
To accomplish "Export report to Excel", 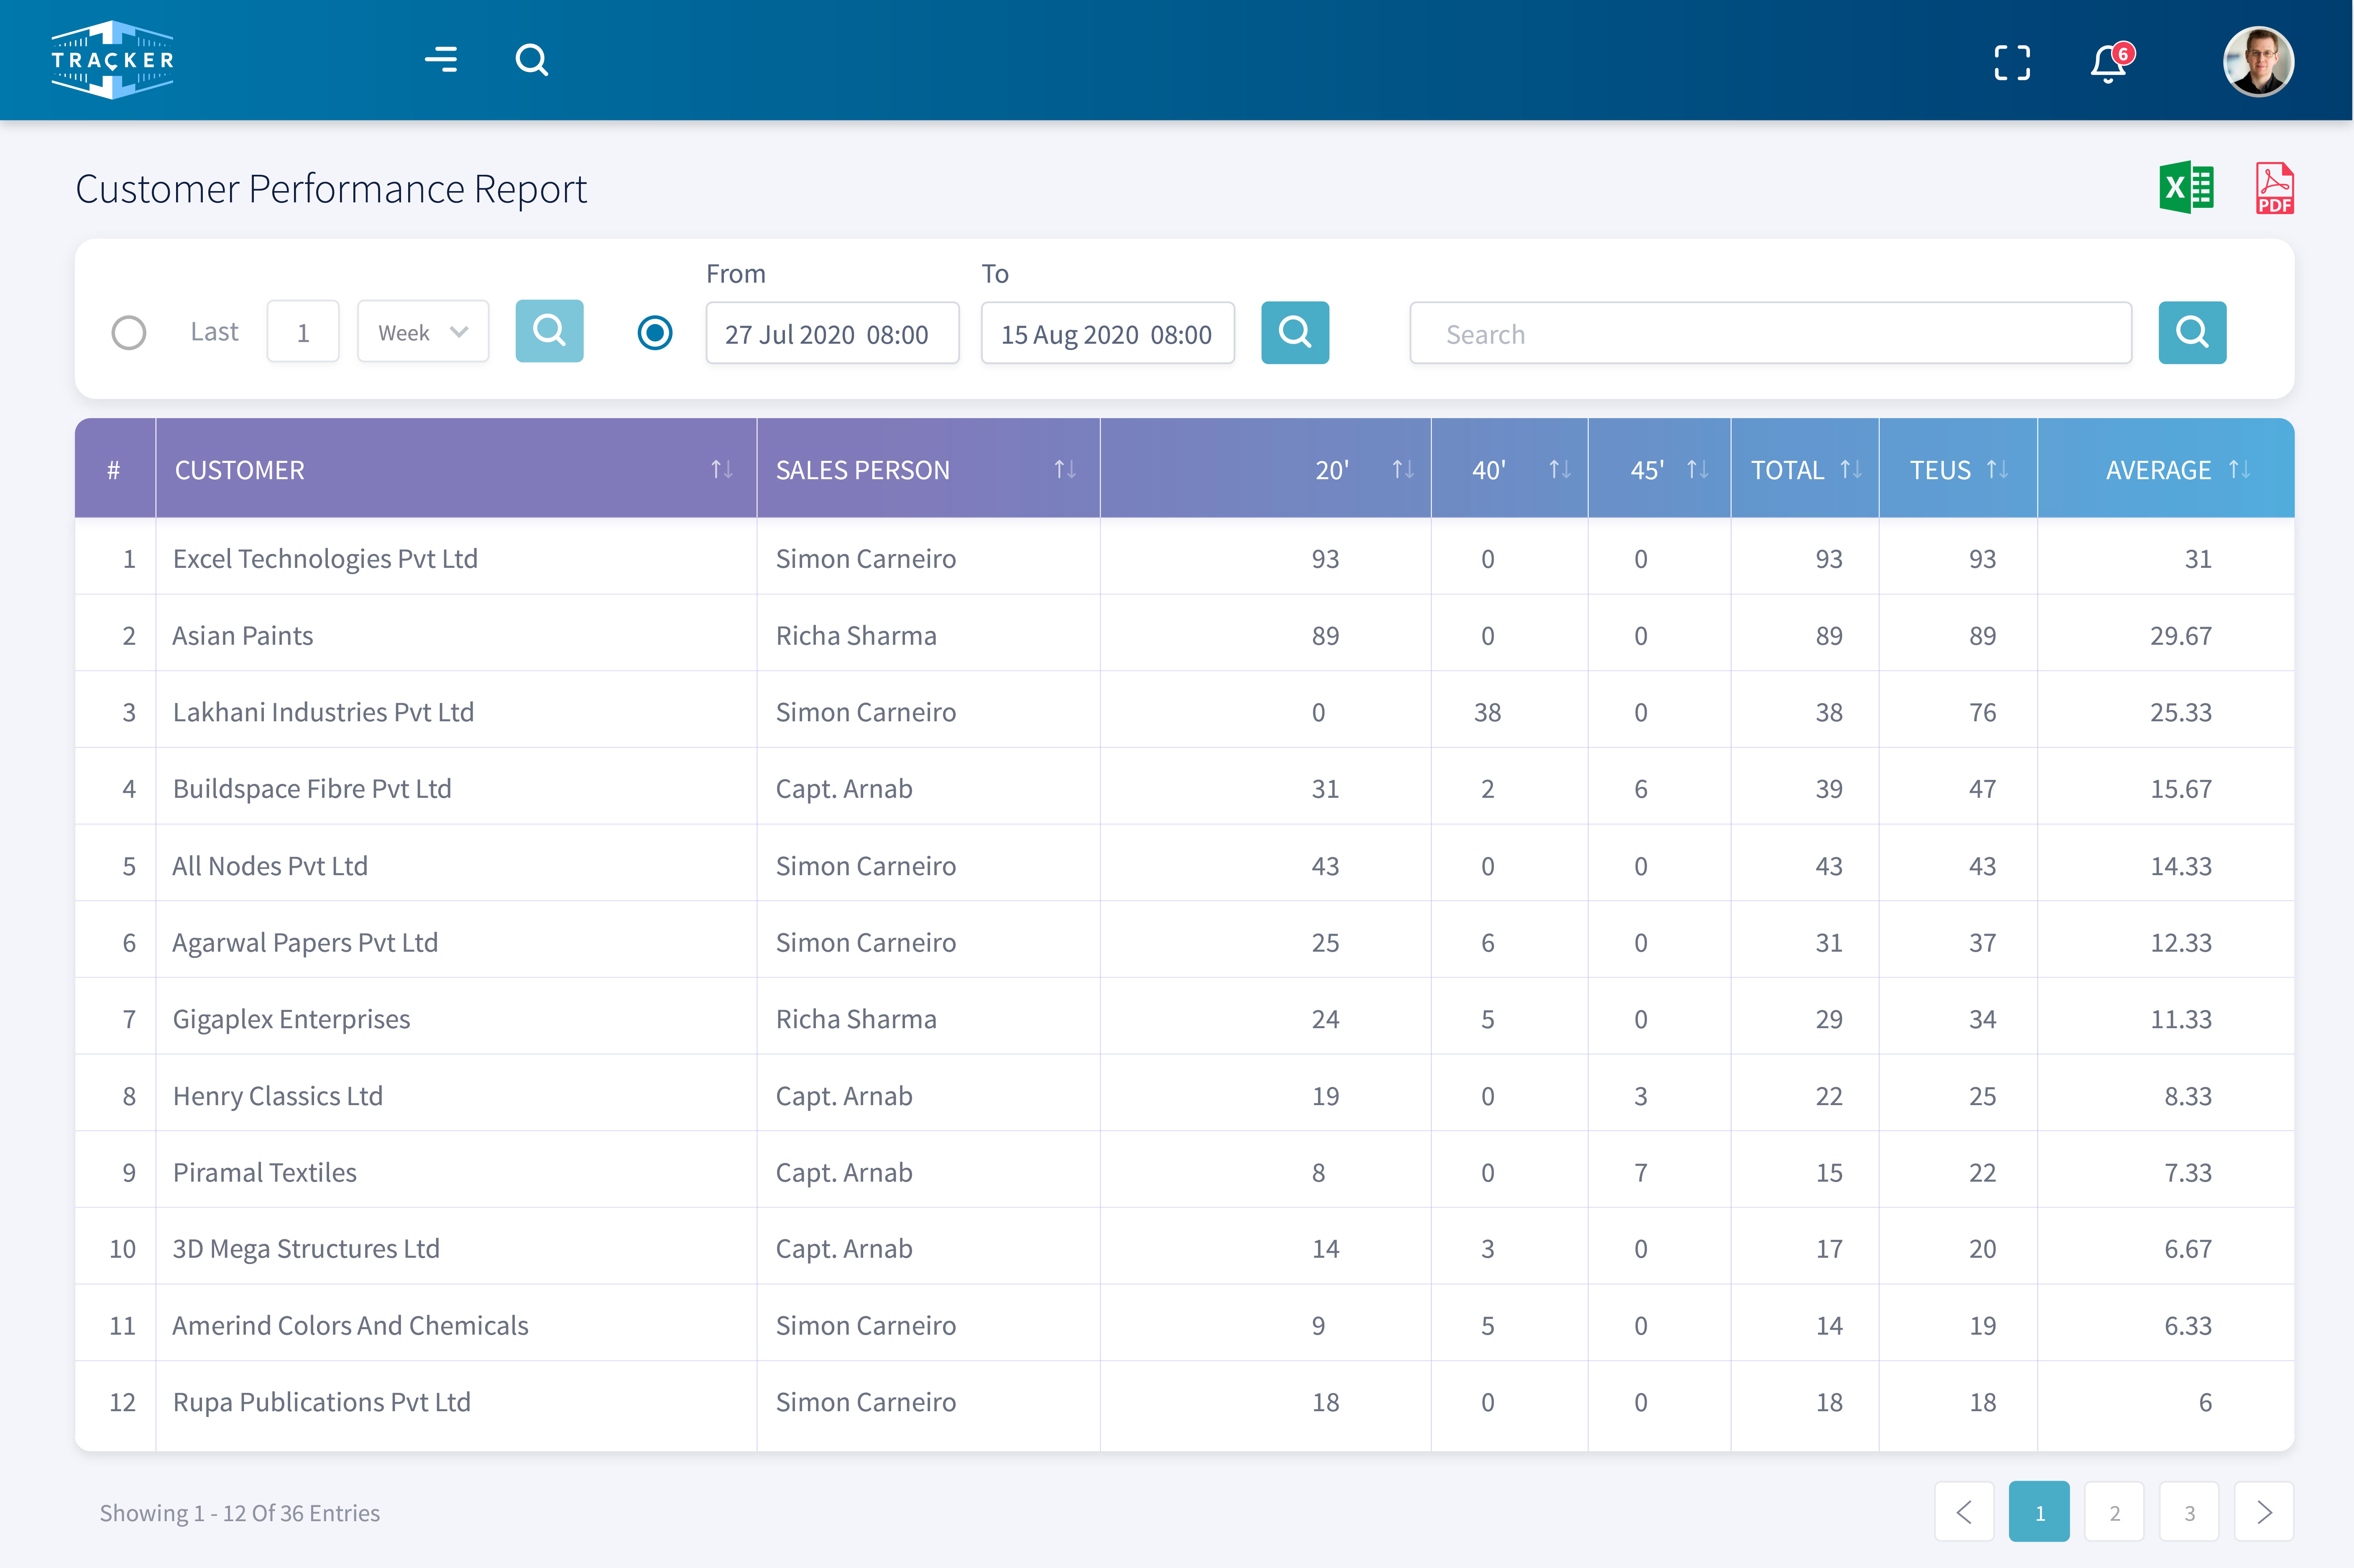I will tap(2186, 187).
